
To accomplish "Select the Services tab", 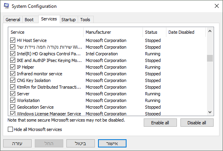I will pos(49,19).
